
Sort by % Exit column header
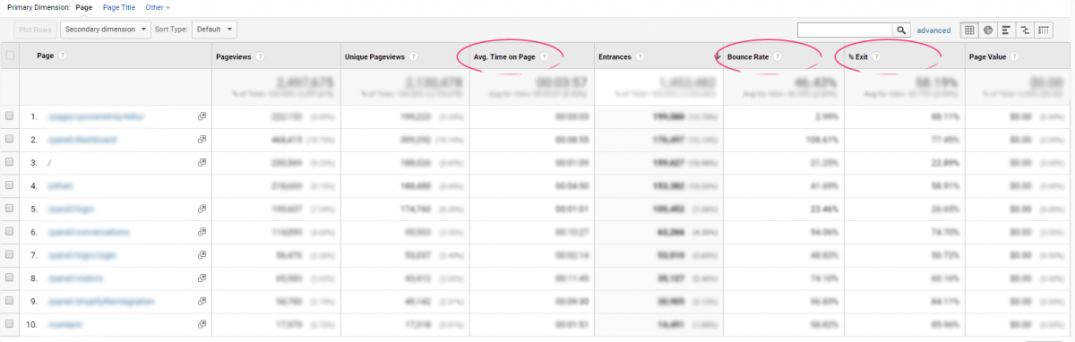coord(858,56)
